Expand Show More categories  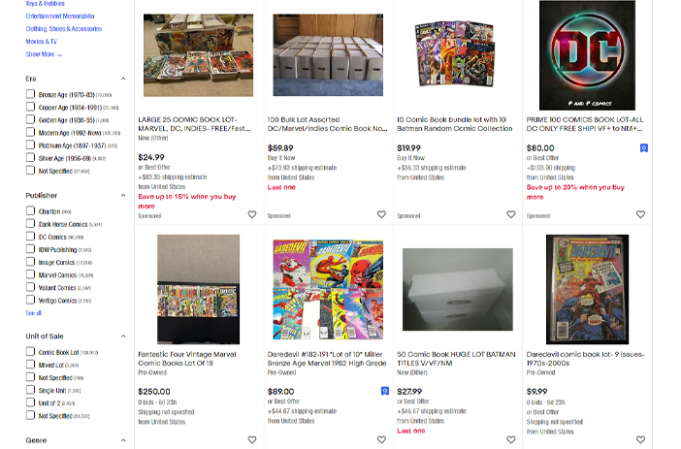(44, 54)
